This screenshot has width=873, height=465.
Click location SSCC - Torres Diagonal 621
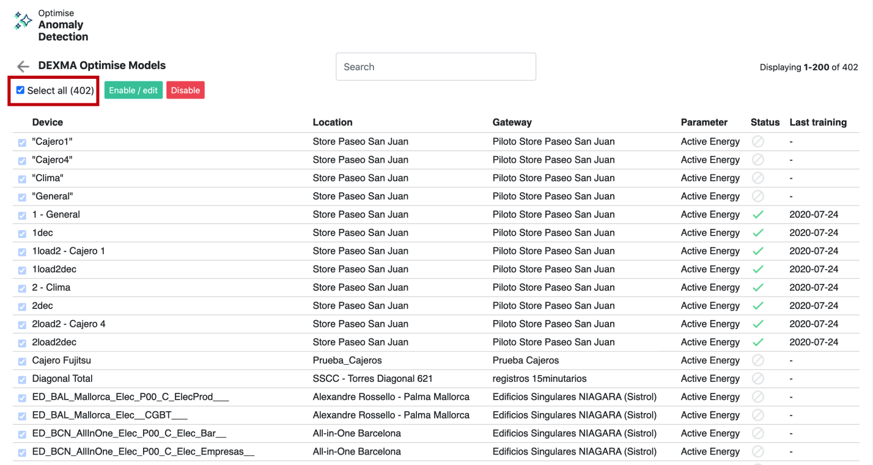tap(373, 379)
